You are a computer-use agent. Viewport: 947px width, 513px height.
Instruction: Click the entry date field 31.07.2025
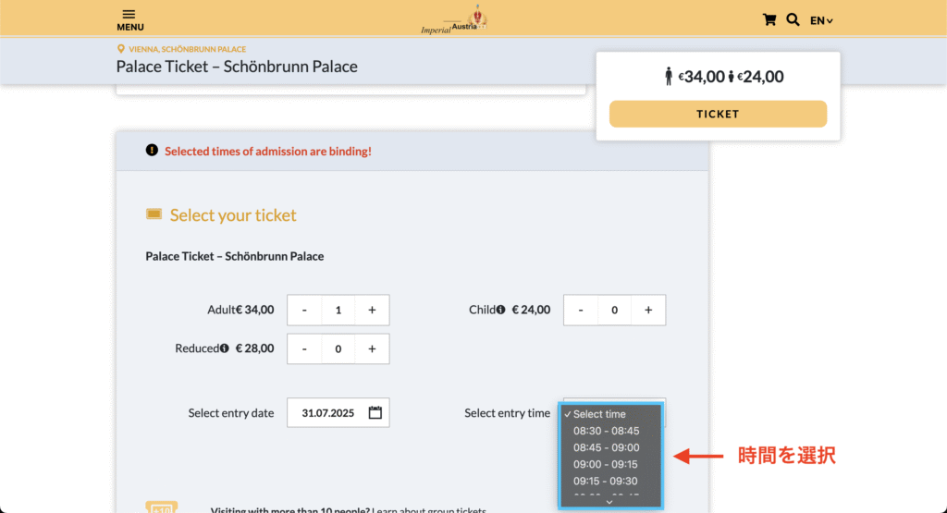coord(338,413)
